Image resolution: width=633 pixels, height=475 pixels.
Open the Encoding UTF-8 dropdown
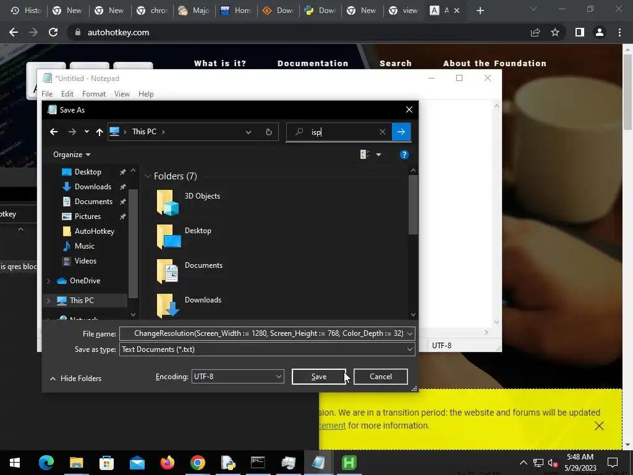238,377
